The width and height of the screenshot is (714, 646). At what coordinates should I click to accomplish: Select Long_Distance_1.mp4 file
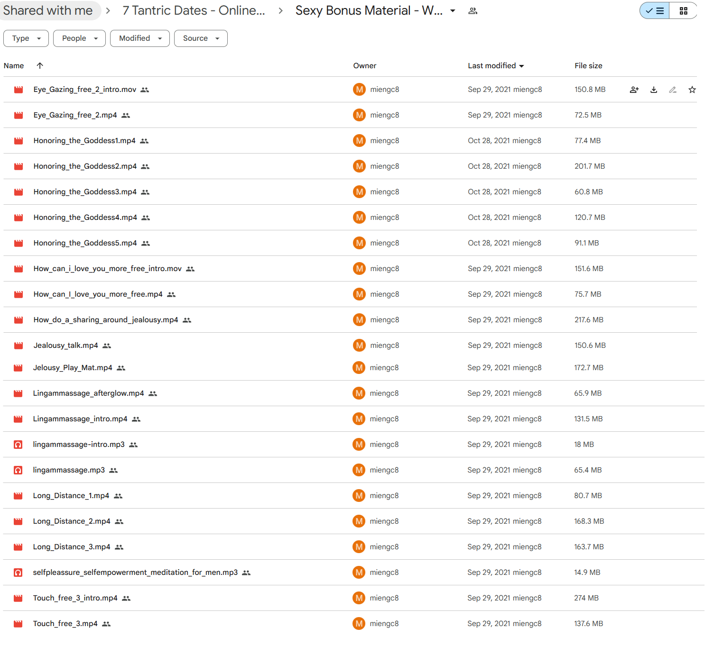(353, 496)
